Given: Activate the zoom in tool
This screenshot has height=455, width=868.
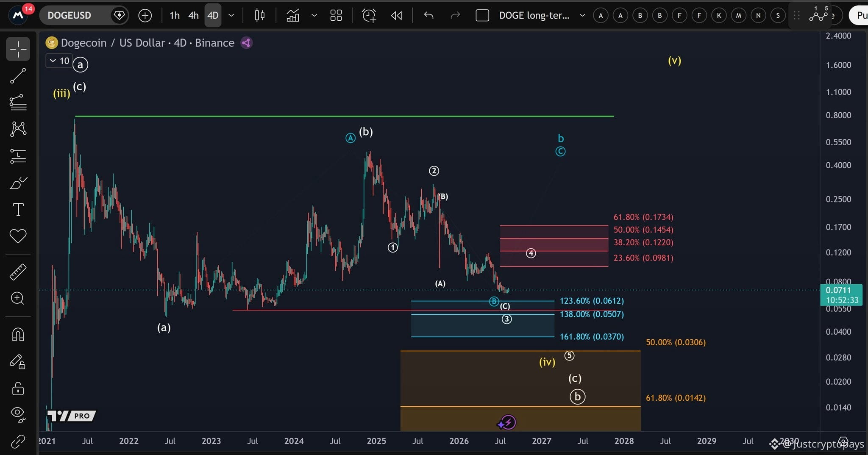Looking at the screenshot, I should tap(18, 298).
